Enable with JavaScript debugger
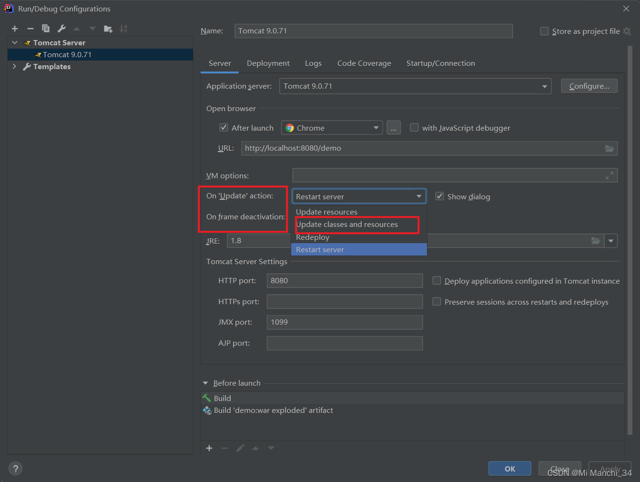The image size is (640, 482). [414, 127]
